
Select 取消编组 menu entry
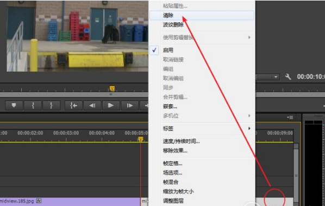(202, 78)
